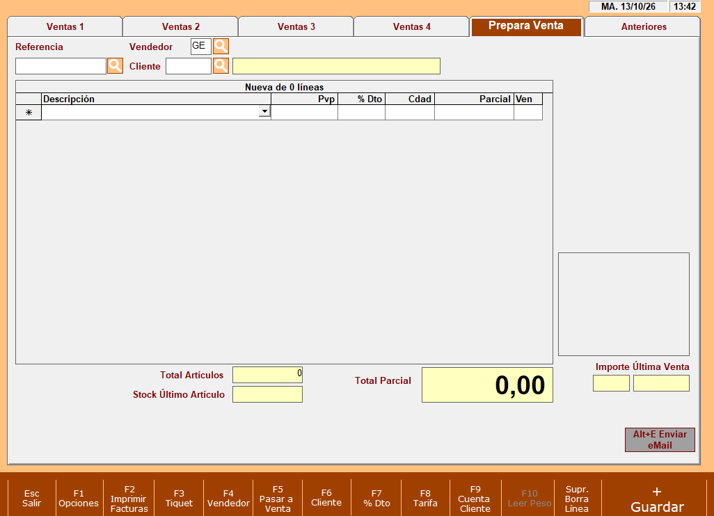This screenshot has width=714, height=516.
Task: Click F5 Pasar a Venta
Action: [277, 498]
